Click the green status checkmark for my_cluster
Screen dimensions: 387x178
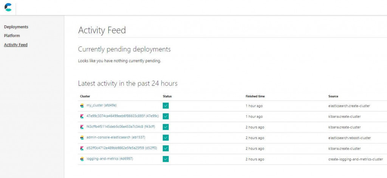pyautogui.click(x=166, y=106)
